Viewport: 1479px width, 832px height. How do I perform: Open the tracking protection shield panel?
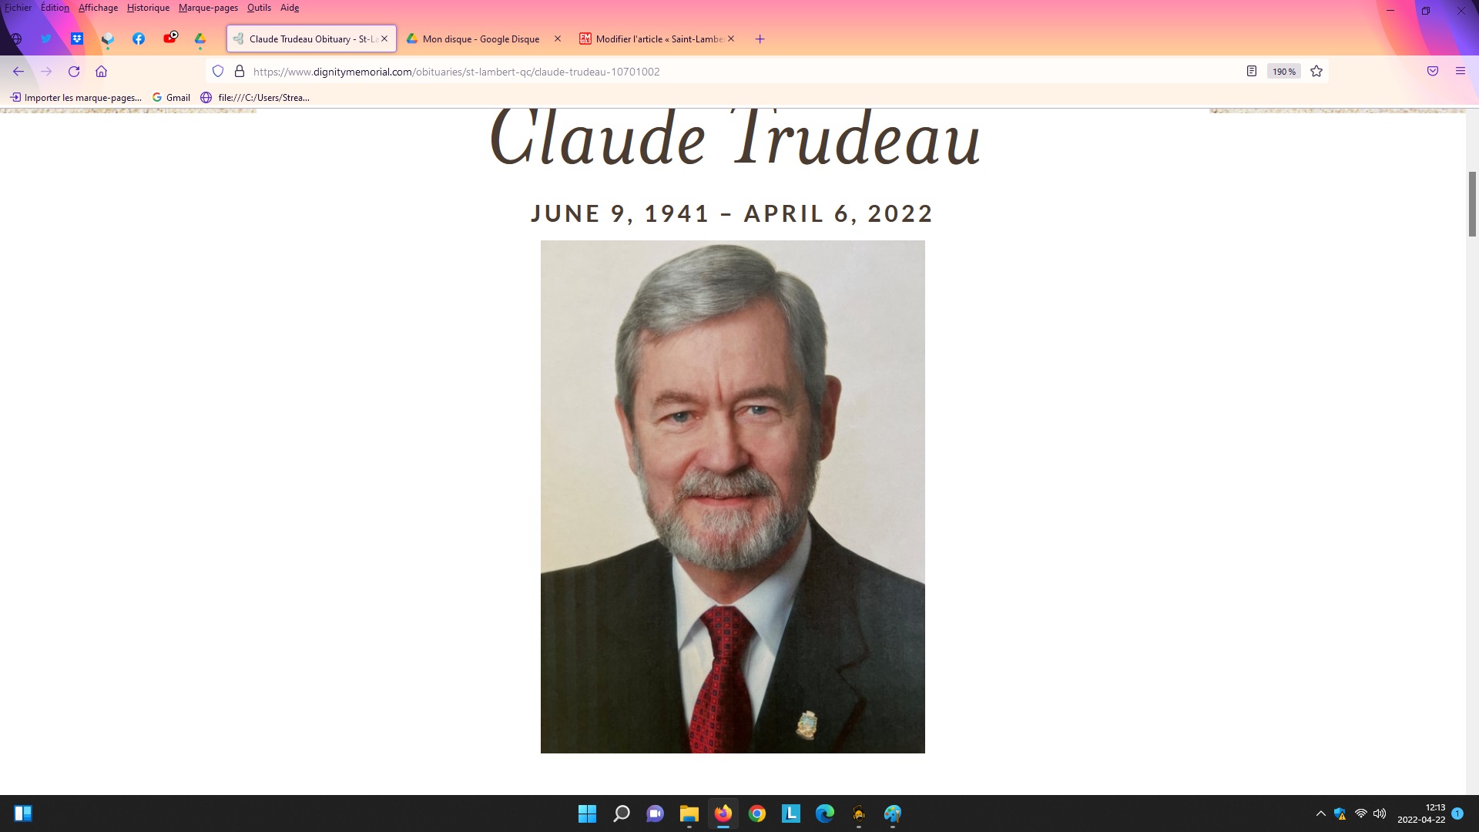click(218, 72)
